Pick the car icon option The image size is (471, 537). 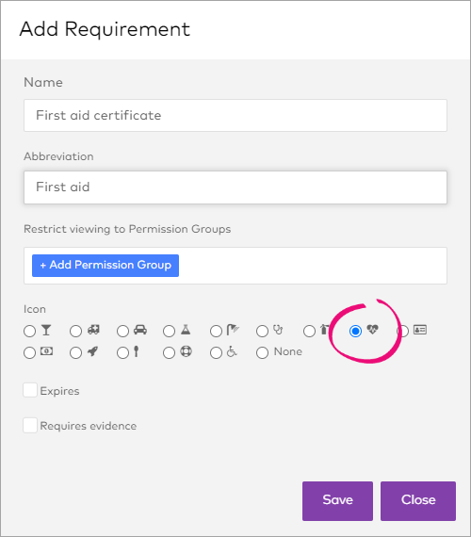(x=122, y=332)
